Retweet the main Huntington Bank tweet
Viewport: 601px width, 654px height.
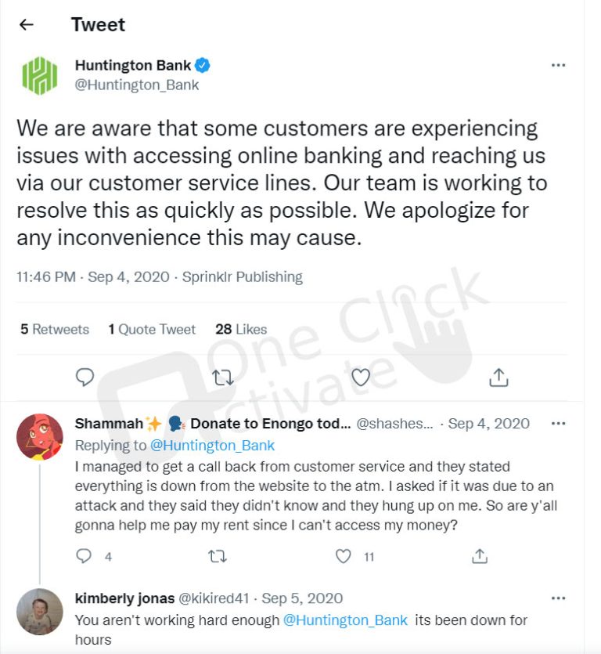click(222, 378)
